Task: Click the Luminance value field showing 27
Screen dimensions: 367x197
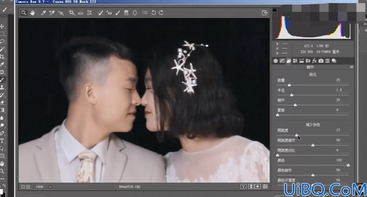Action: [x=341, y=130]
